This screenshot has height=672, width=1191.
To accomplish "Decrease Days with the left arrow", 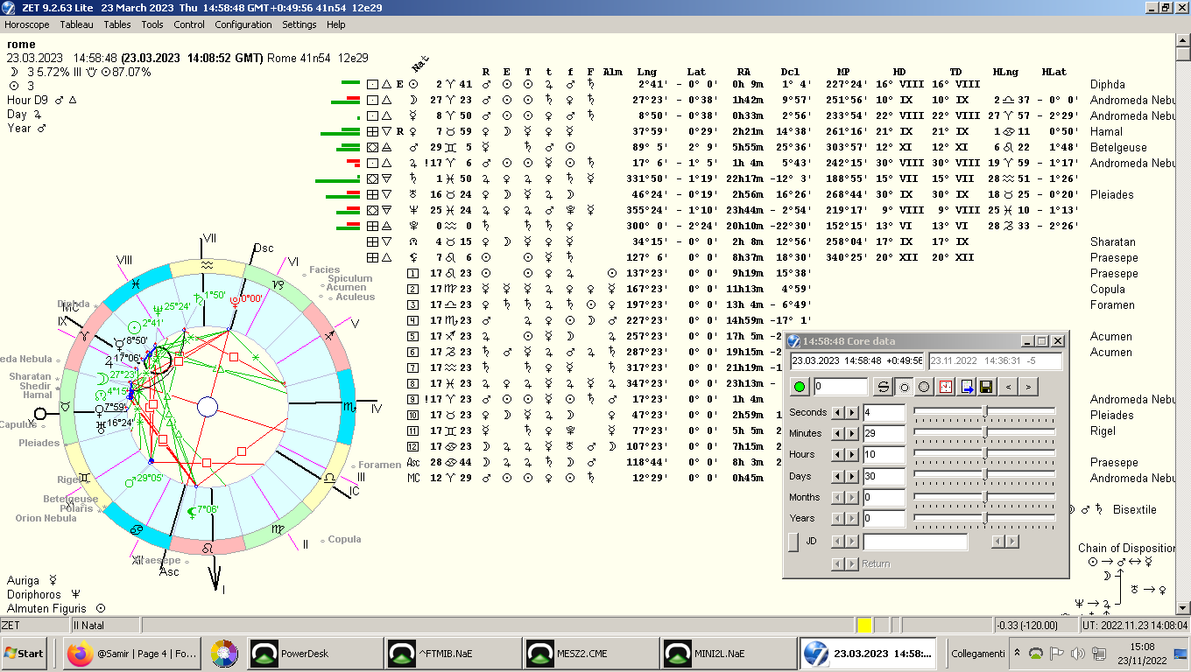I will coord(837,476).
